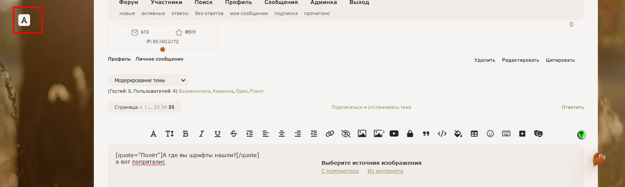Insert hidden text with crossed-eye icon
Image resolution: width=625 pixels, height=187 pixels.
(346, 134)
